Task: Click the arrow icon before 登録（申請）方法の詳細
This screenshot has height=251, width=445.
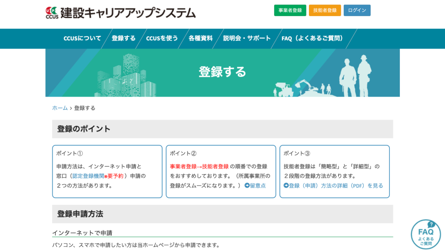Action: [x=286, y=185]
